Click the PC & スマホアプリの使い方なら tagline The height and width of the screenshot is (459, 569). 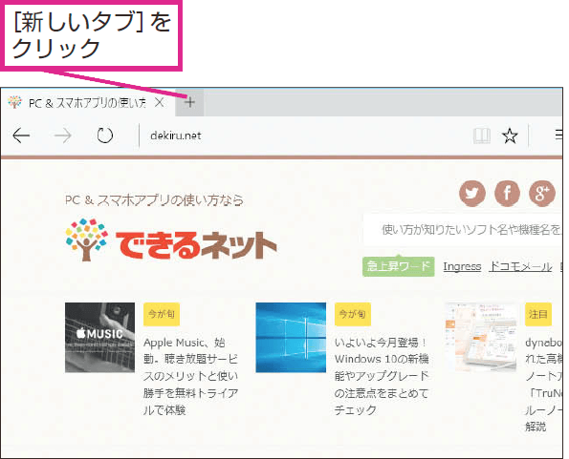click(x=154, y=199)
